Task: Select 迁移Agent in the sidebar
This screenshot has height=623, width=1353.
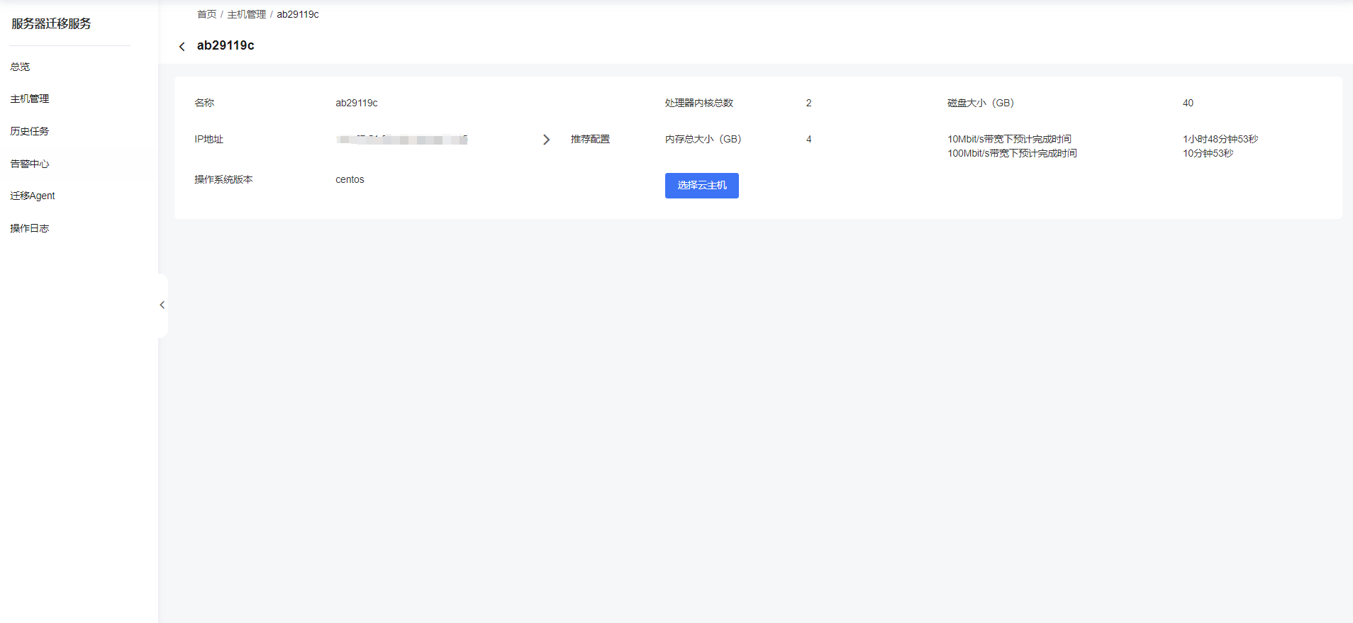Action: coord(33,196)
